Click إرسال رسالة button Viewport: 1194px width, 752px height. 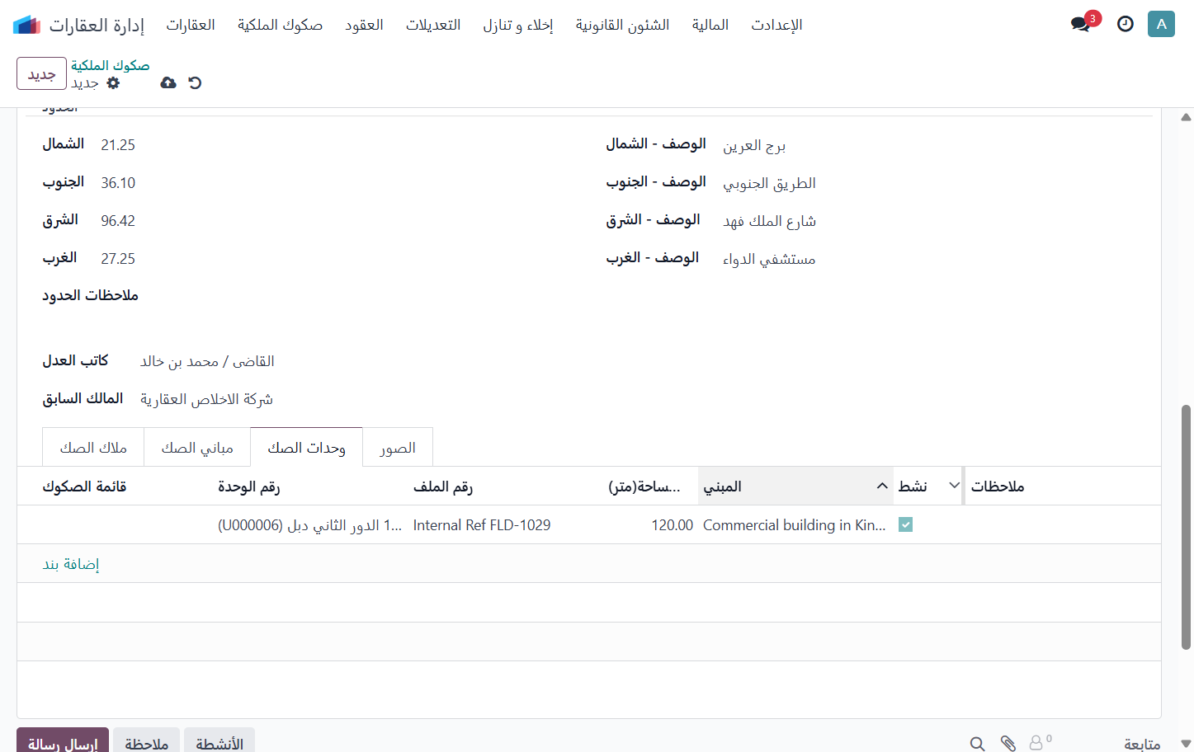(x=63, y=741)
